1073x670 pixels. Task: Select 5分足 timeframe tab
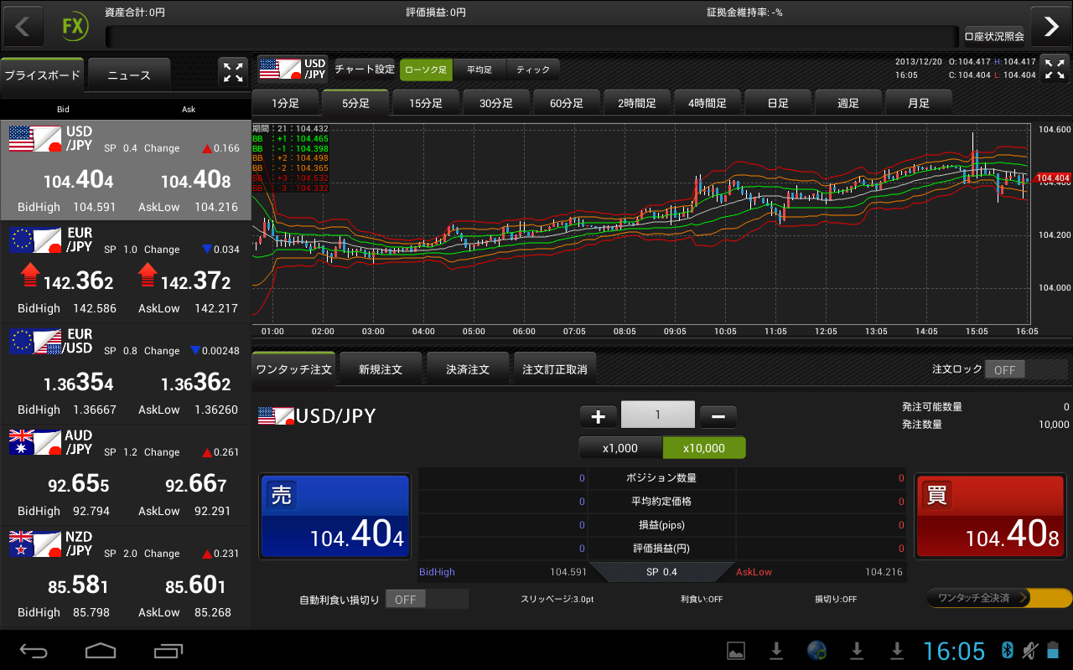coord(355,103)
